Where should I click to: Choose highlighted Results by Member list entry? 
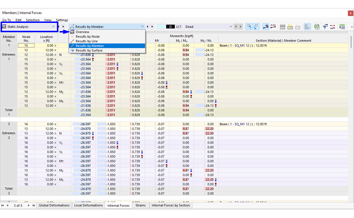(107, 46)
